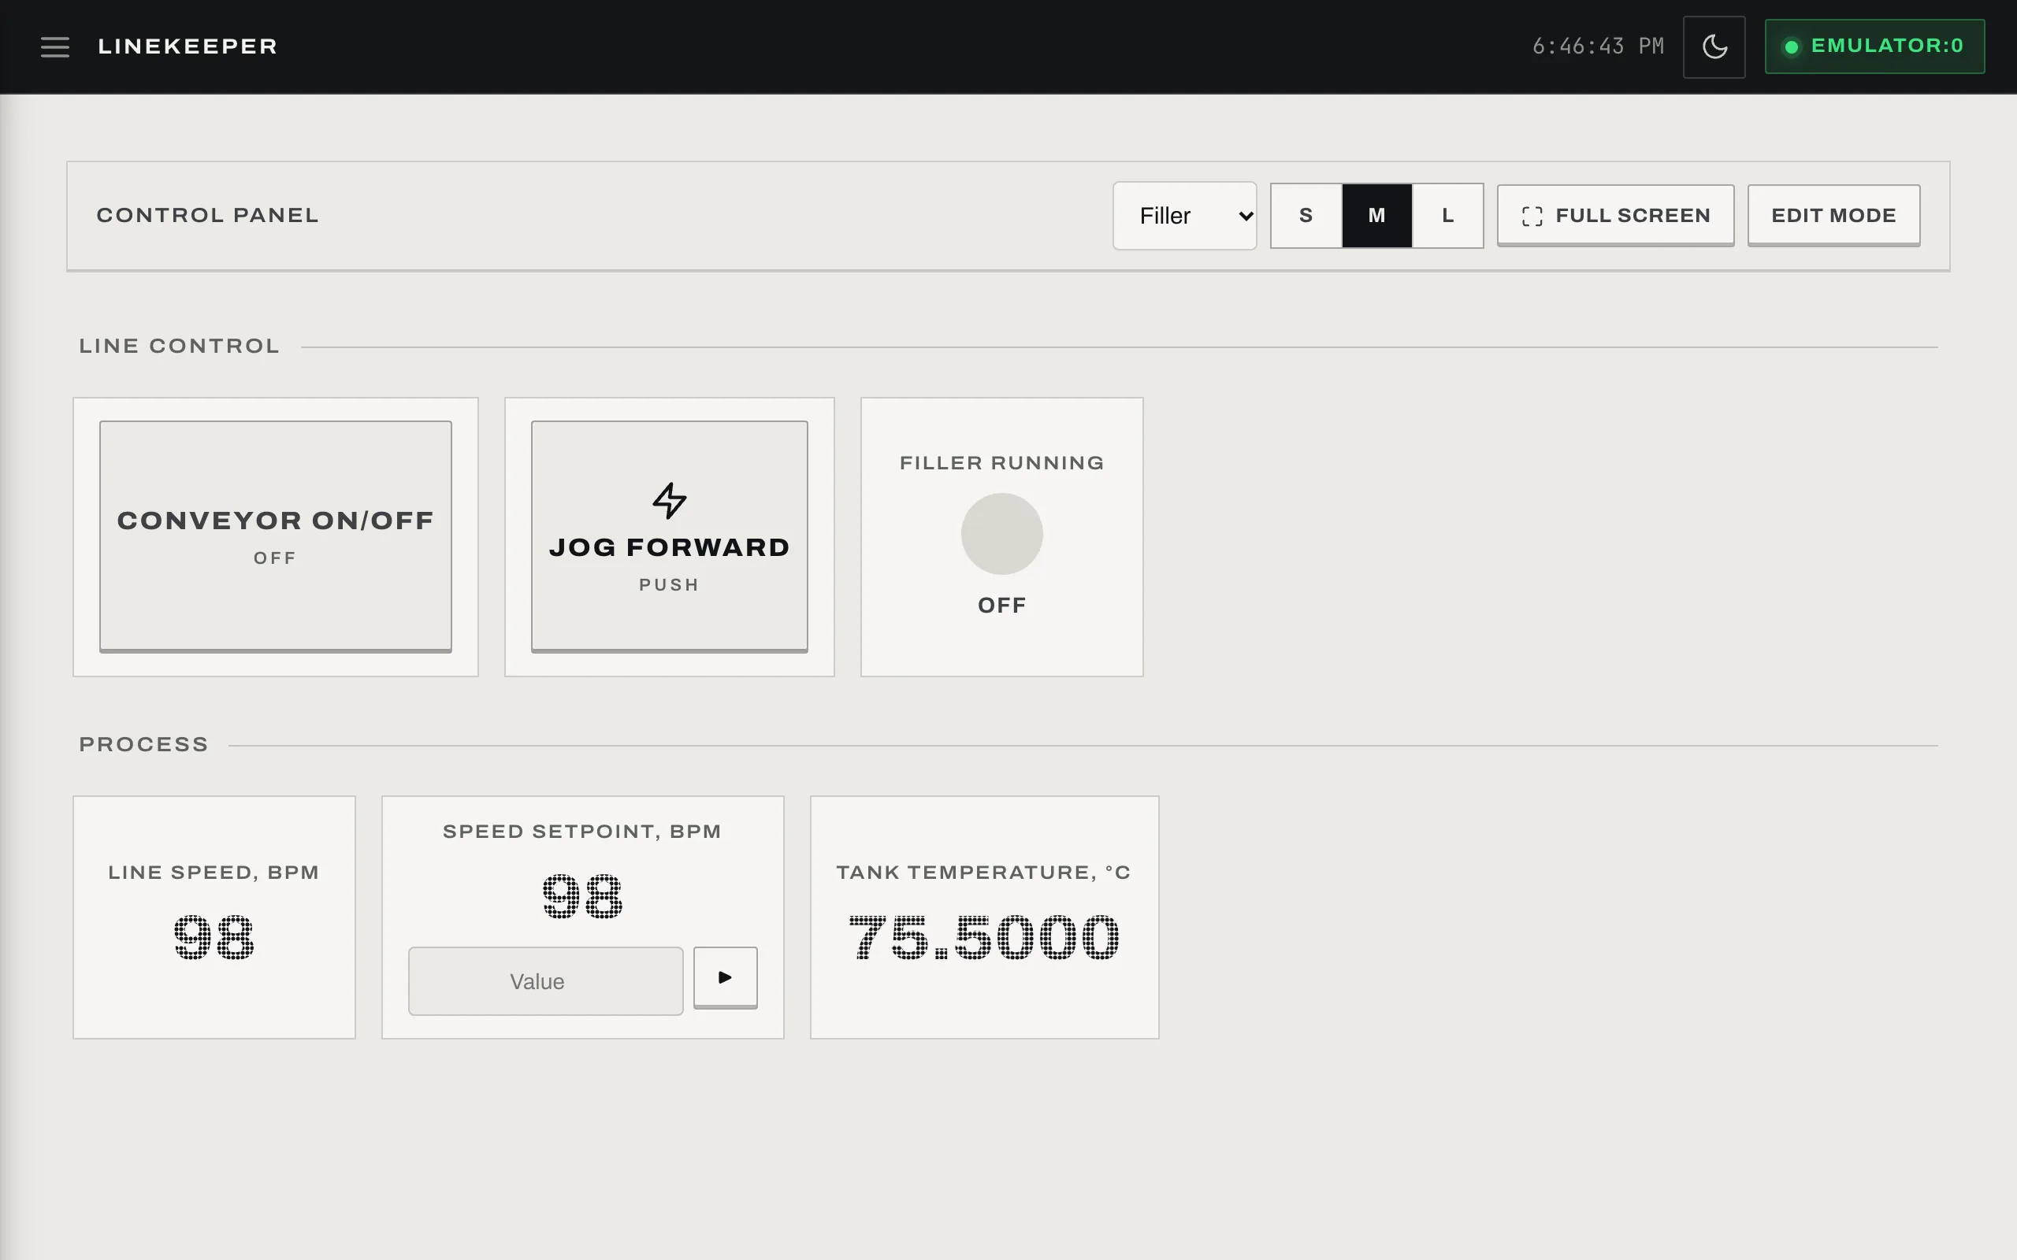Viewport: 2017px width, 1260px height.
Task: Open the hamburger navigation menu
Action: 55,46
